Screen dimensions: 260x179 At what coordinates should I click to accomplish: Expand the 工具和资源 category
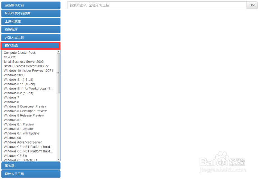click(x=31, y=21)
